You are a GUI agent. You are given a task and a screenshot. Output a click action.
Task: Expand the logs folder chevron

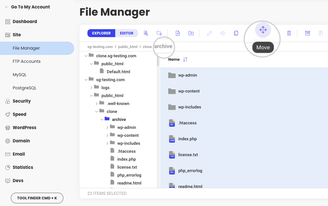pos(91,88)
